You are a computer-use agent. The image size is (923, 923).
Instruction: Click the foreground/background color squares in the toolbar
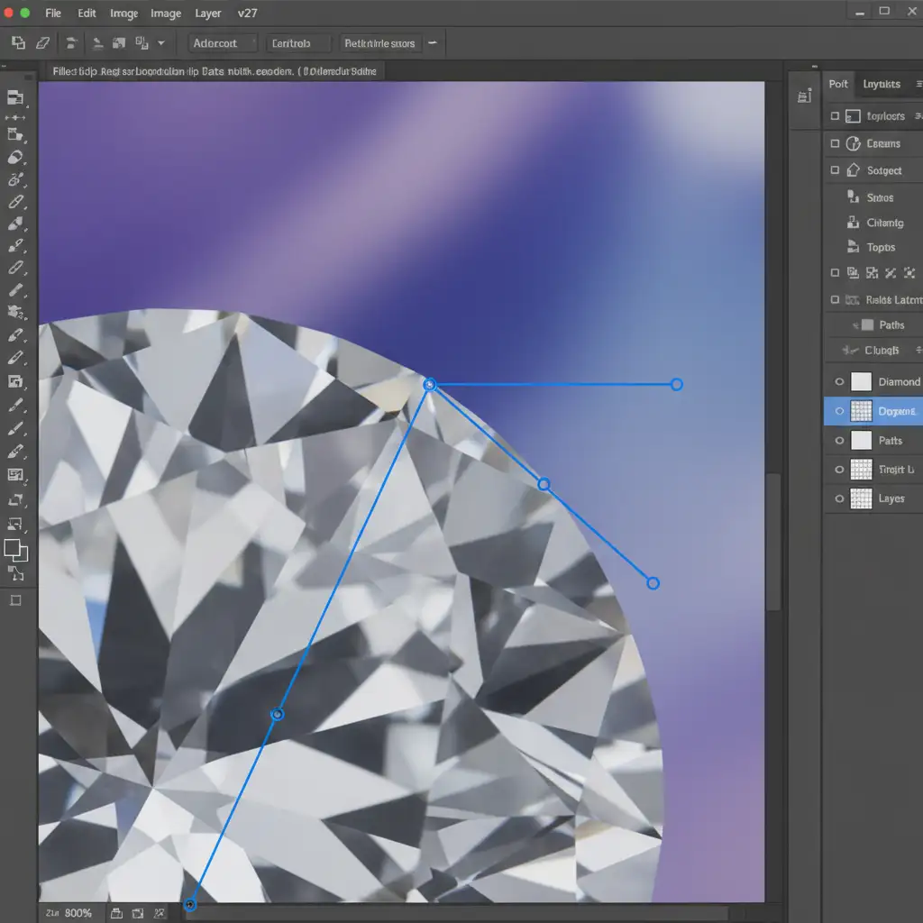click(15, 550)
